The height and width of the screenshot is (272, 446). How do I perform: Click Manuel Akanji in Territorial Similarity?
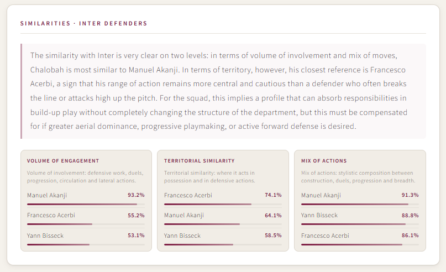(183, 215)
